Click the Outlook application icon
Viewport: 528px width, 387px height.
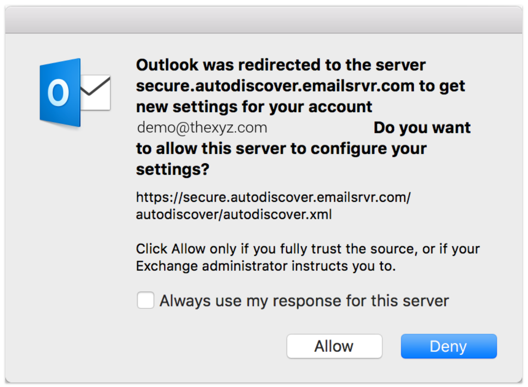coord(75,93)
